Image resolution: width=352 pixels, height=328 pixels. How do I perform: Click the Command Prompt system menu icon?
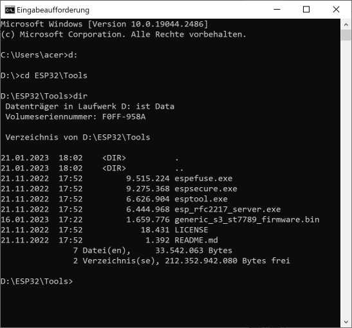pos(10,10)
